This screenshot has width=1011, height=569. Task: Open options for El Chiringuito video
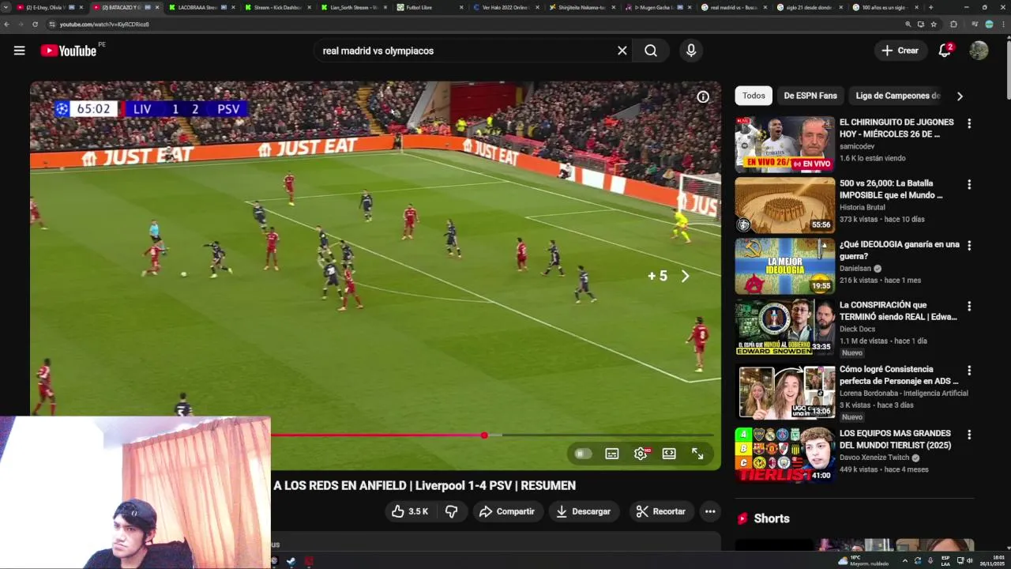(969, 124)
